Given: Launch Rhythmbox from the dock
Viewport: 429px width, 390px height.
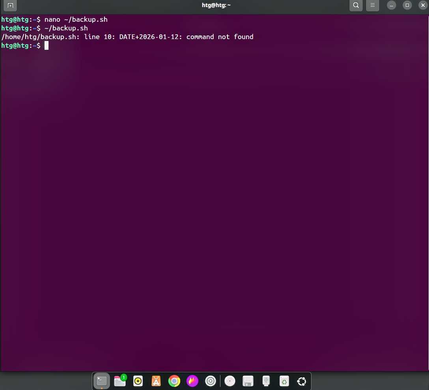Looking at the screenshot, I should (x=138, y=381).
